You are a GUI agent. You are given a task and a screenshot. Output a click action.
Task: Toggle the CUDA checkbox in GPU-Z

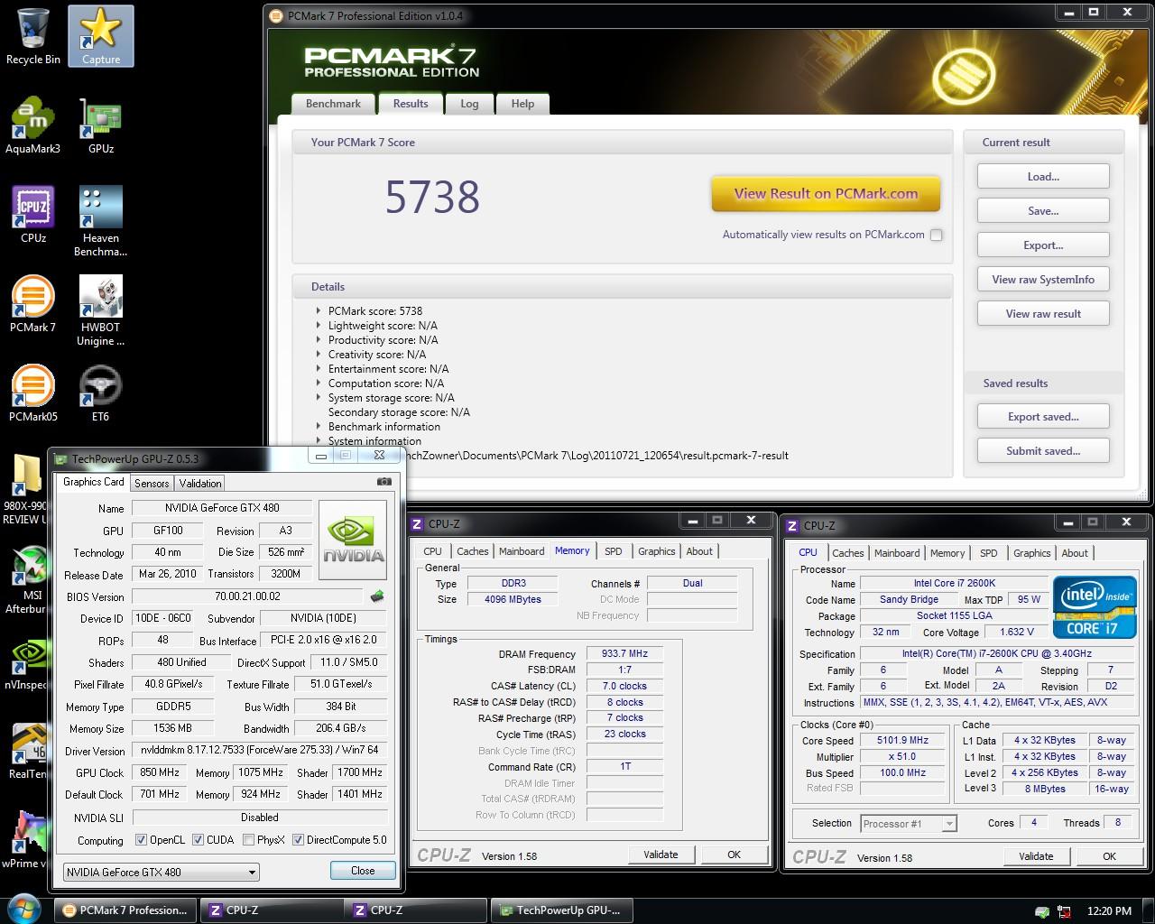click(198, 840)
